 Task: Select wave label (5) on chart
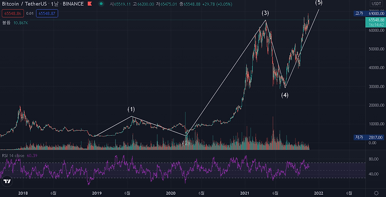(318, 3)
